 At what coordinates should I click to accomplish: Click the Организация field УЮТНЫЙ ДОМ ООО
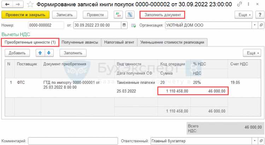[x=208, y=25]
